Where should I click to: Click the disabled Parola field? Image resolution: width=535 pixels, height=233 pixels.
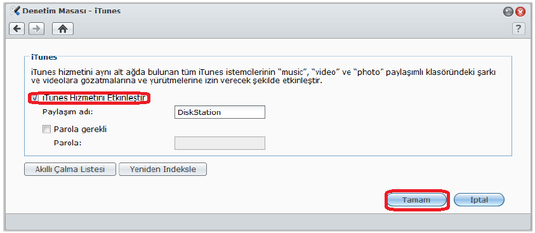pyautogui.click(x=220, y=143)
